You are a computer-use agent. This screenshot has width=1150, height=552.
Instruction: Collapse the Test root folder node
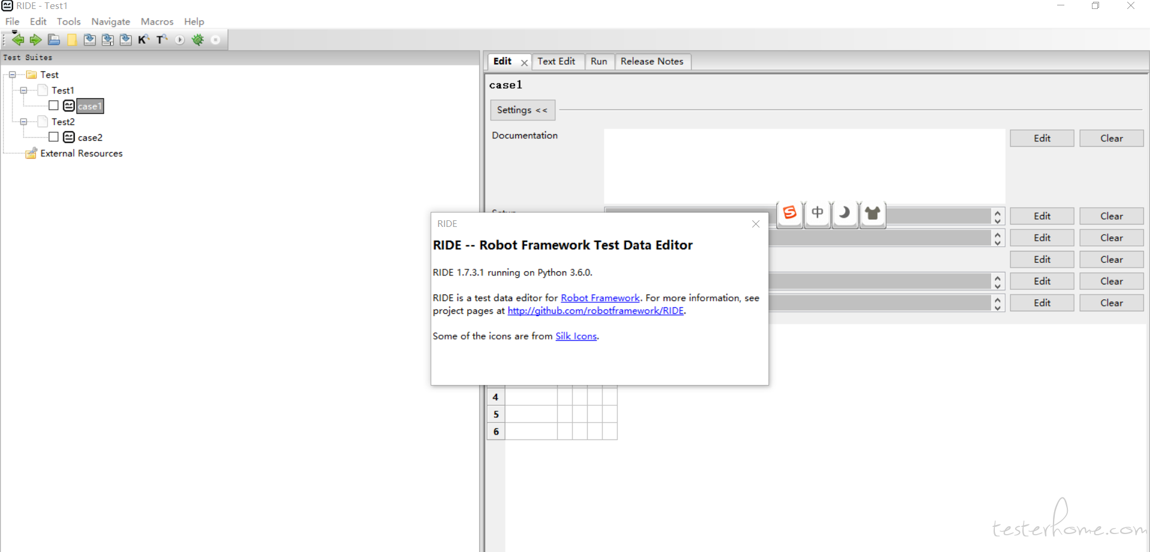(12, 75)
